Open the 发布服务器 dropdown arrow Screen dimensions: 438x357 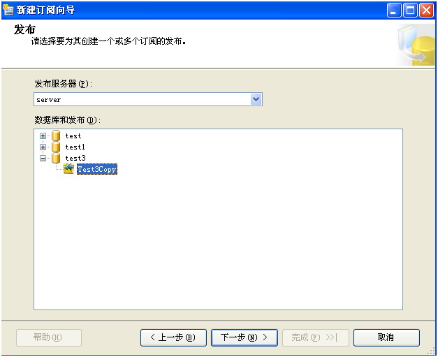[x=256, y=99]
